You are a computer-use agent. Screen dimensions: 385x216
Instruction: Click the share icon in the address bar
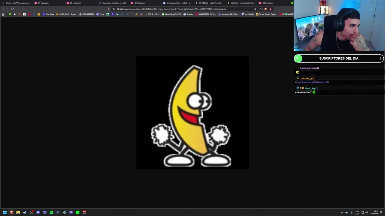260,9
